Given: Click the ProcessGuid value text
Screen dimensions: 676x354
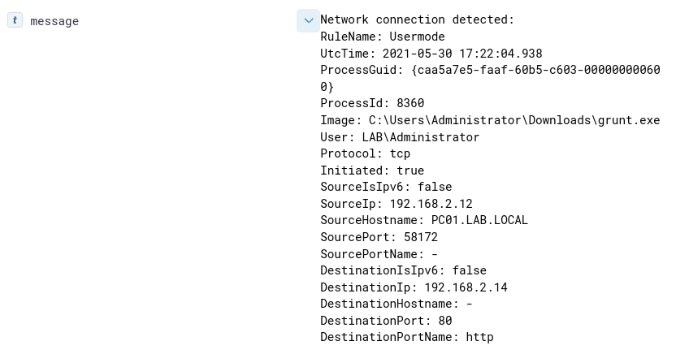Looking at the screenshot, I should 490,71.
